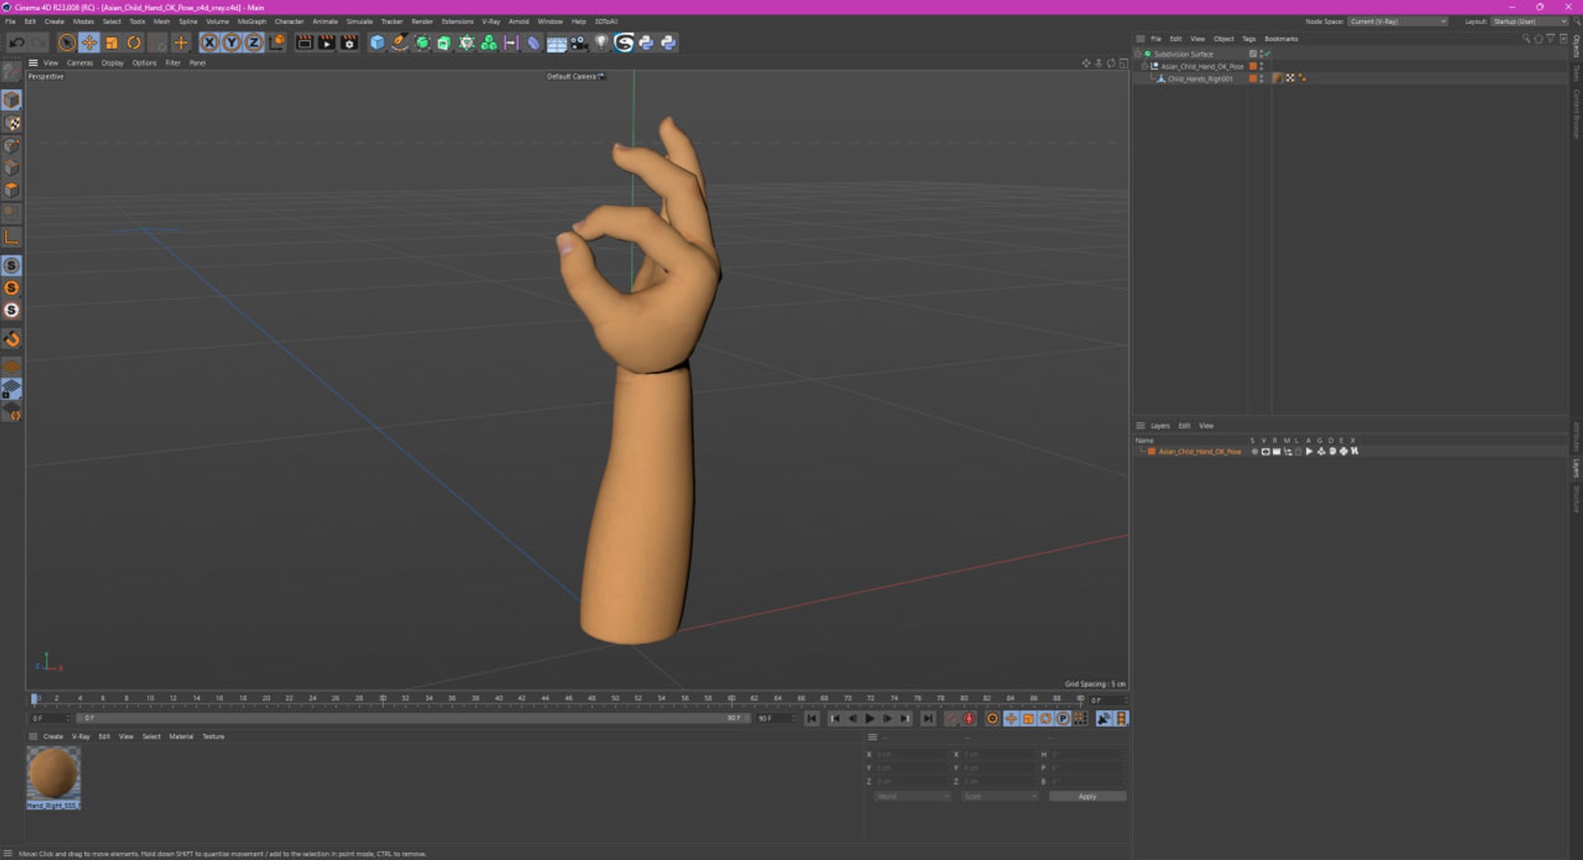Open the MoGraph Cloner icon
1583x860 pixels.
[489, 43]
